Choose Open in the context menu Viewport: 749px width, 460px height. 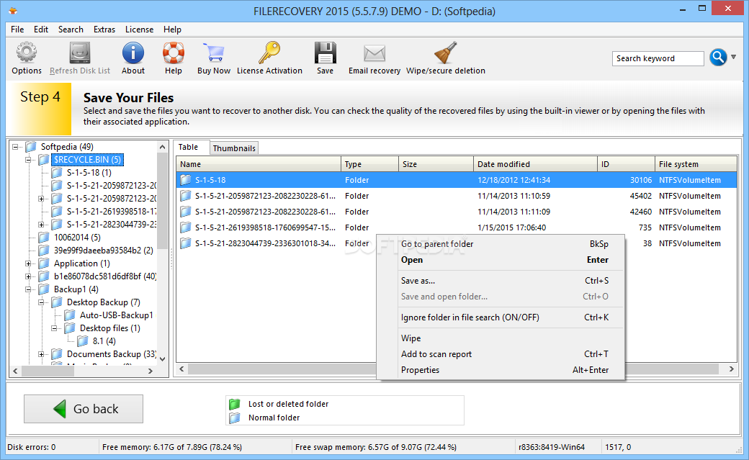[x=500, y=260]
